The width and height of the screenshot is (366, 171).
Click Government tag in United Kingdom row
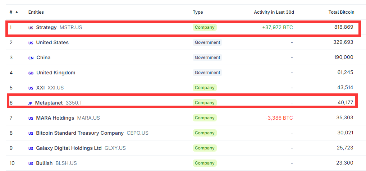pos(207,73)
